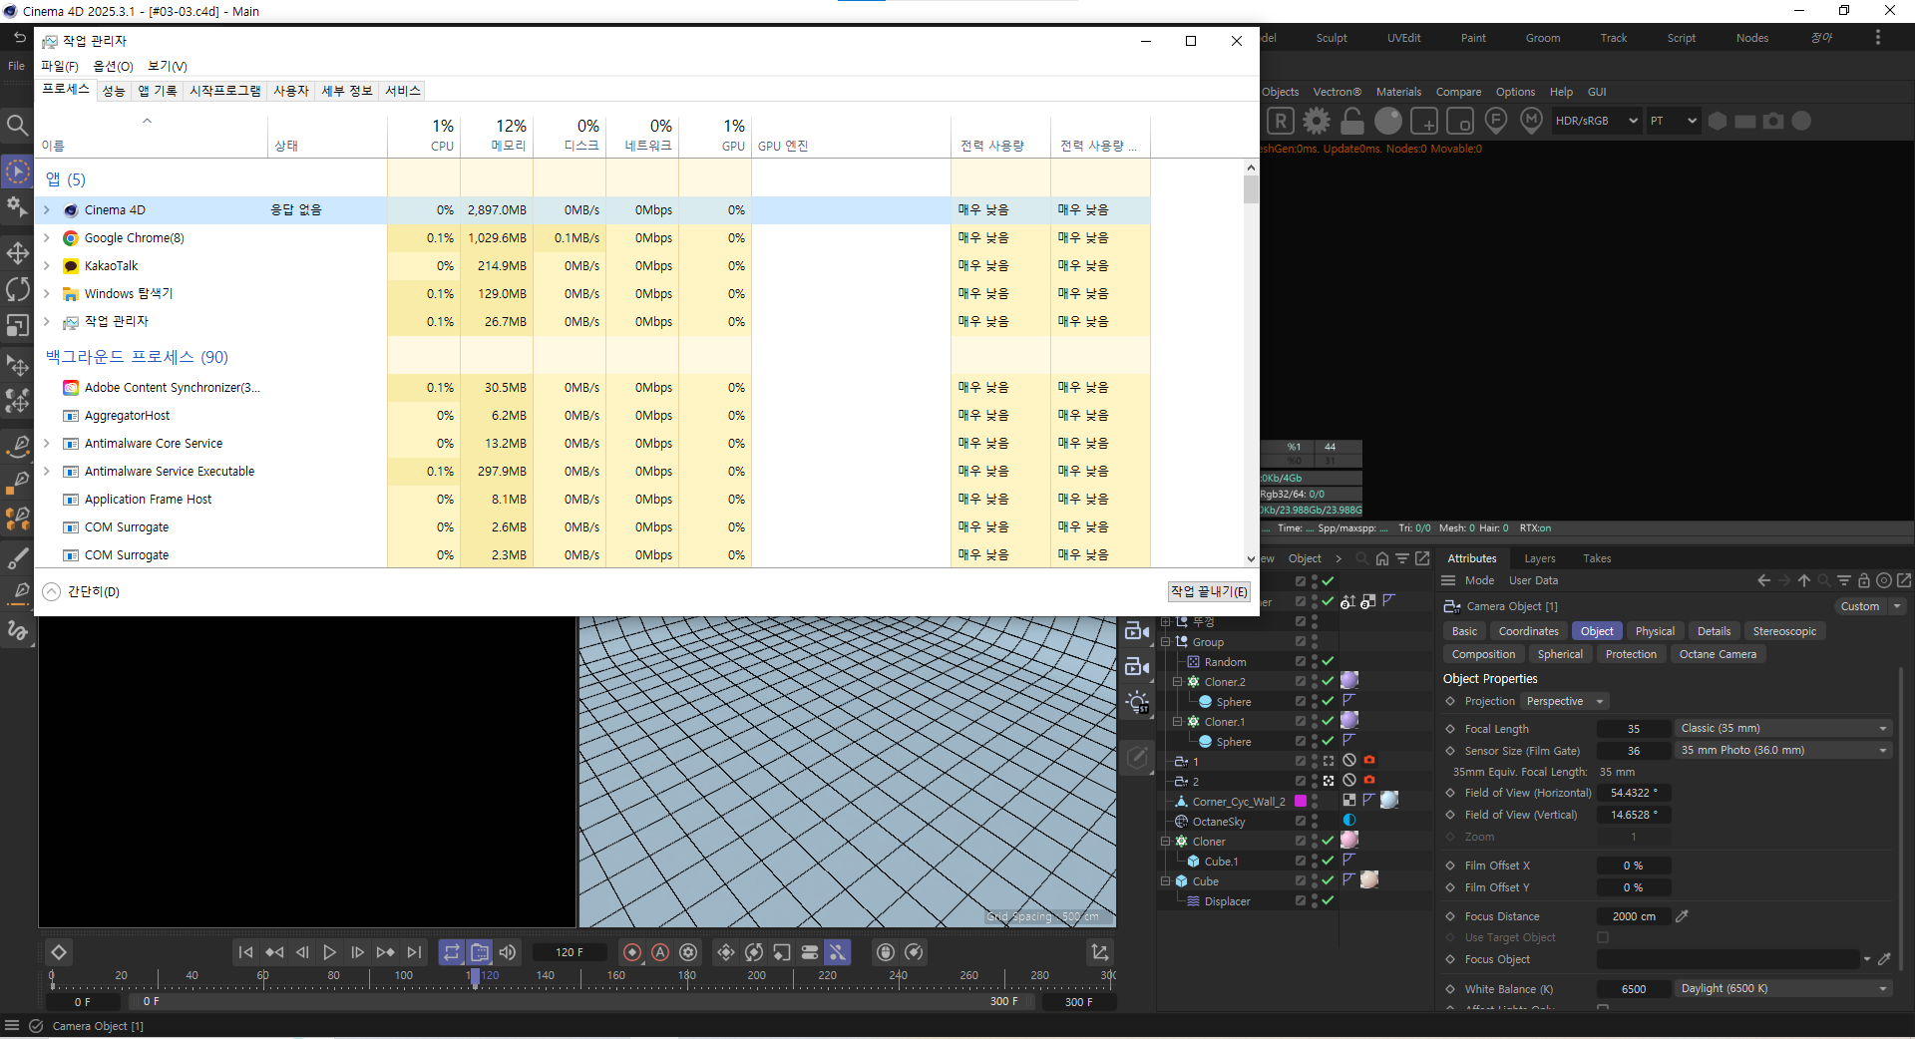Click the Go to End of animation button
Screen dimensions: 1915x1039
415,952
